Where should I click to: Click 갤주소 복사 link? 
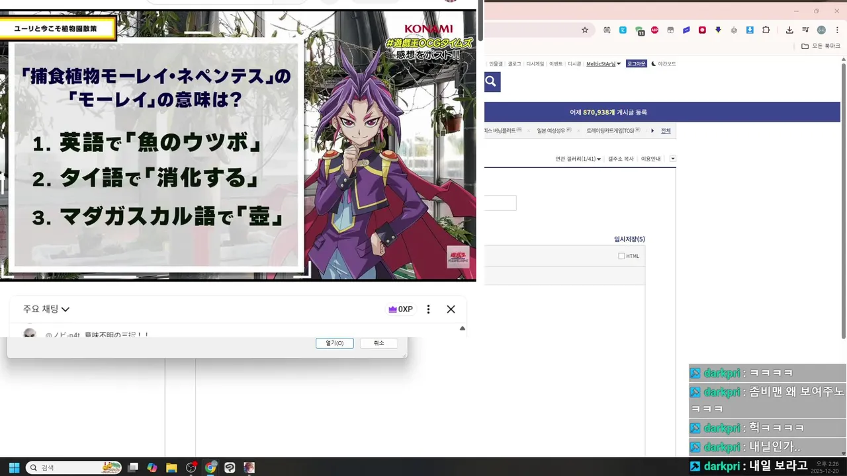tap(621, 159)
